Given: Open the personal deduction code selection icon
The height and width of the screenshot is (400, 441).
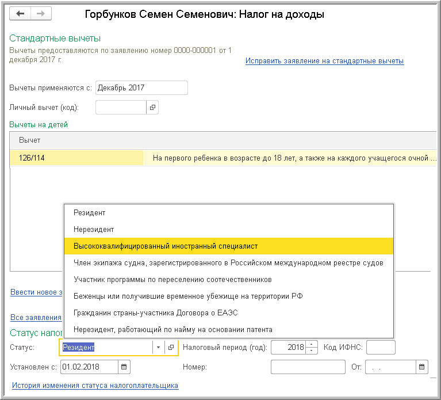Looking at the screenshot, I should pyautogui.click(x=152, y=107).
